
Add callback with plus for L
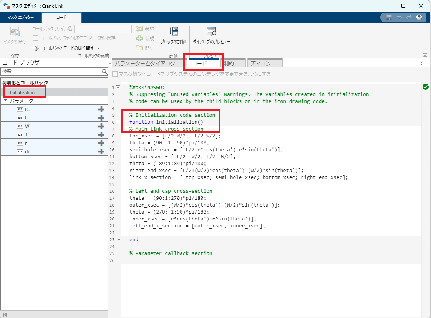pyautogui.click(x=101, y=118)
